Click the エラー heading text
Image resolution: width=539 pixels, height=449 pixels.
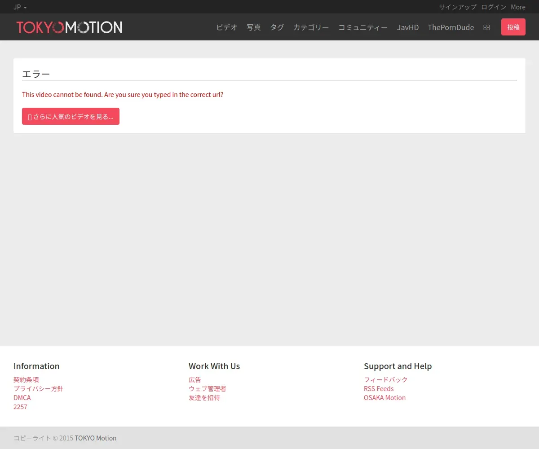point(36,74)
